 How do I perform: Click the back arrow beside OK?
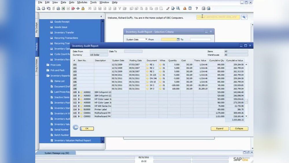click(x=76, y=127)
